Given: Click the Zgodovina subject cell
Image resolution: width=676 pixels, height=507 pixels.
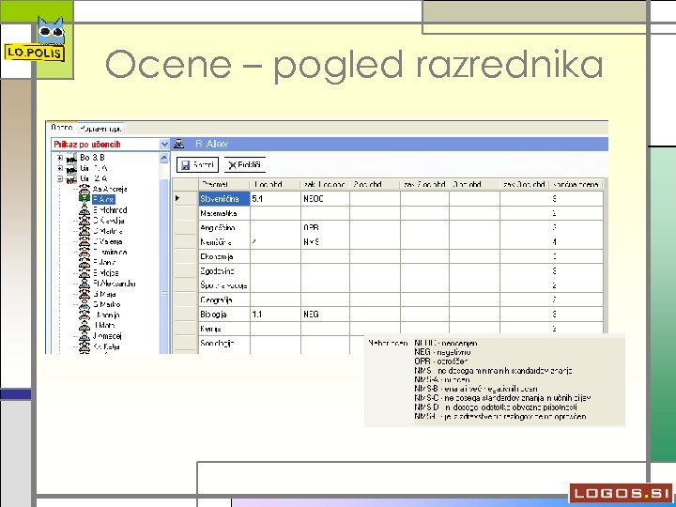Looking at the screenshot, I should (x=224, y=271).
